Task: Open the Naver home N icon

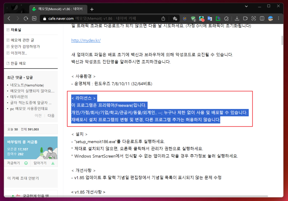Action: coord(34,18)
